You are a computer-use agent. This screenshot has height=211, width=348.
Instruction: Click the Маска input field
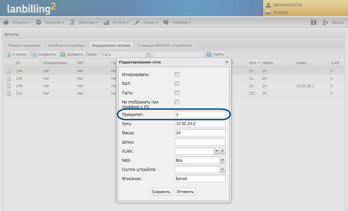tap(200, 133)
